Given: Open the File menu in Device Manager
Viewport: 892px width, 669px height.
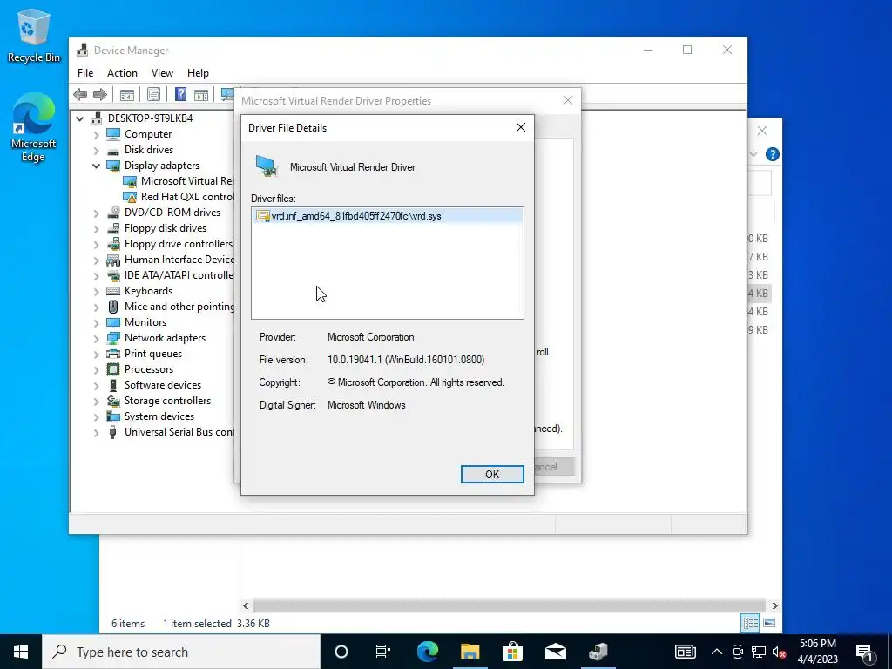Looking at the screenshot, I should (85, 73).
